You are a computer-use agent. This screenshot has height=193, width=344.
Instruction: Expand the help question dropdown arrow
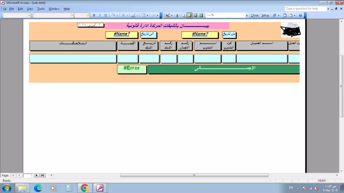328,9
